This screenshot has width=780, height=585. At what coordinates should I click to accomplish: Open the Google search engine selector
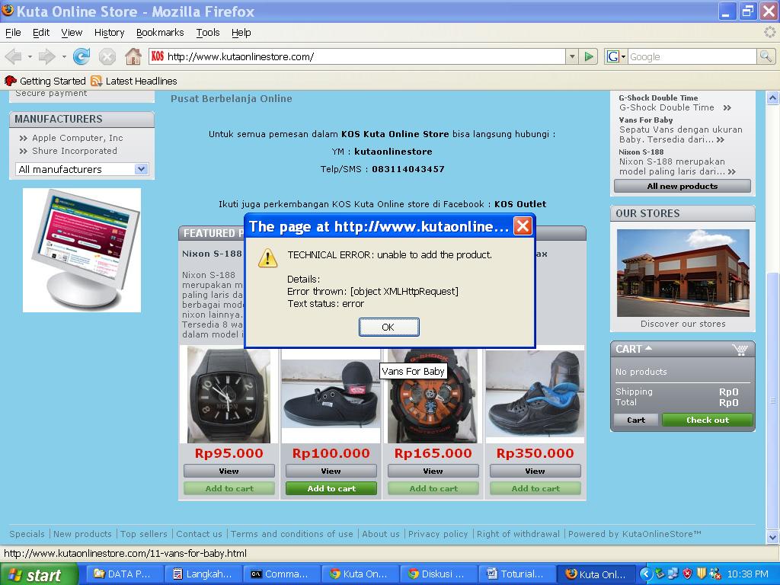pyautogui.click(x=615, y=56)
